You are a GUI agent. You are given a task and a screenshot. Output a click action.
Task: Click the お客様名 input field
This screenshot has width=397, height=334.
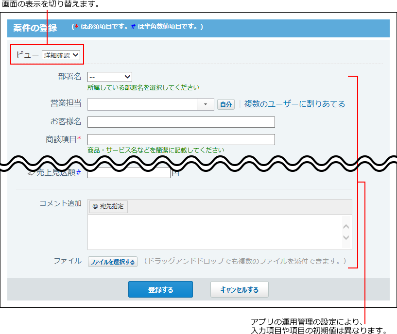(181, 122)
